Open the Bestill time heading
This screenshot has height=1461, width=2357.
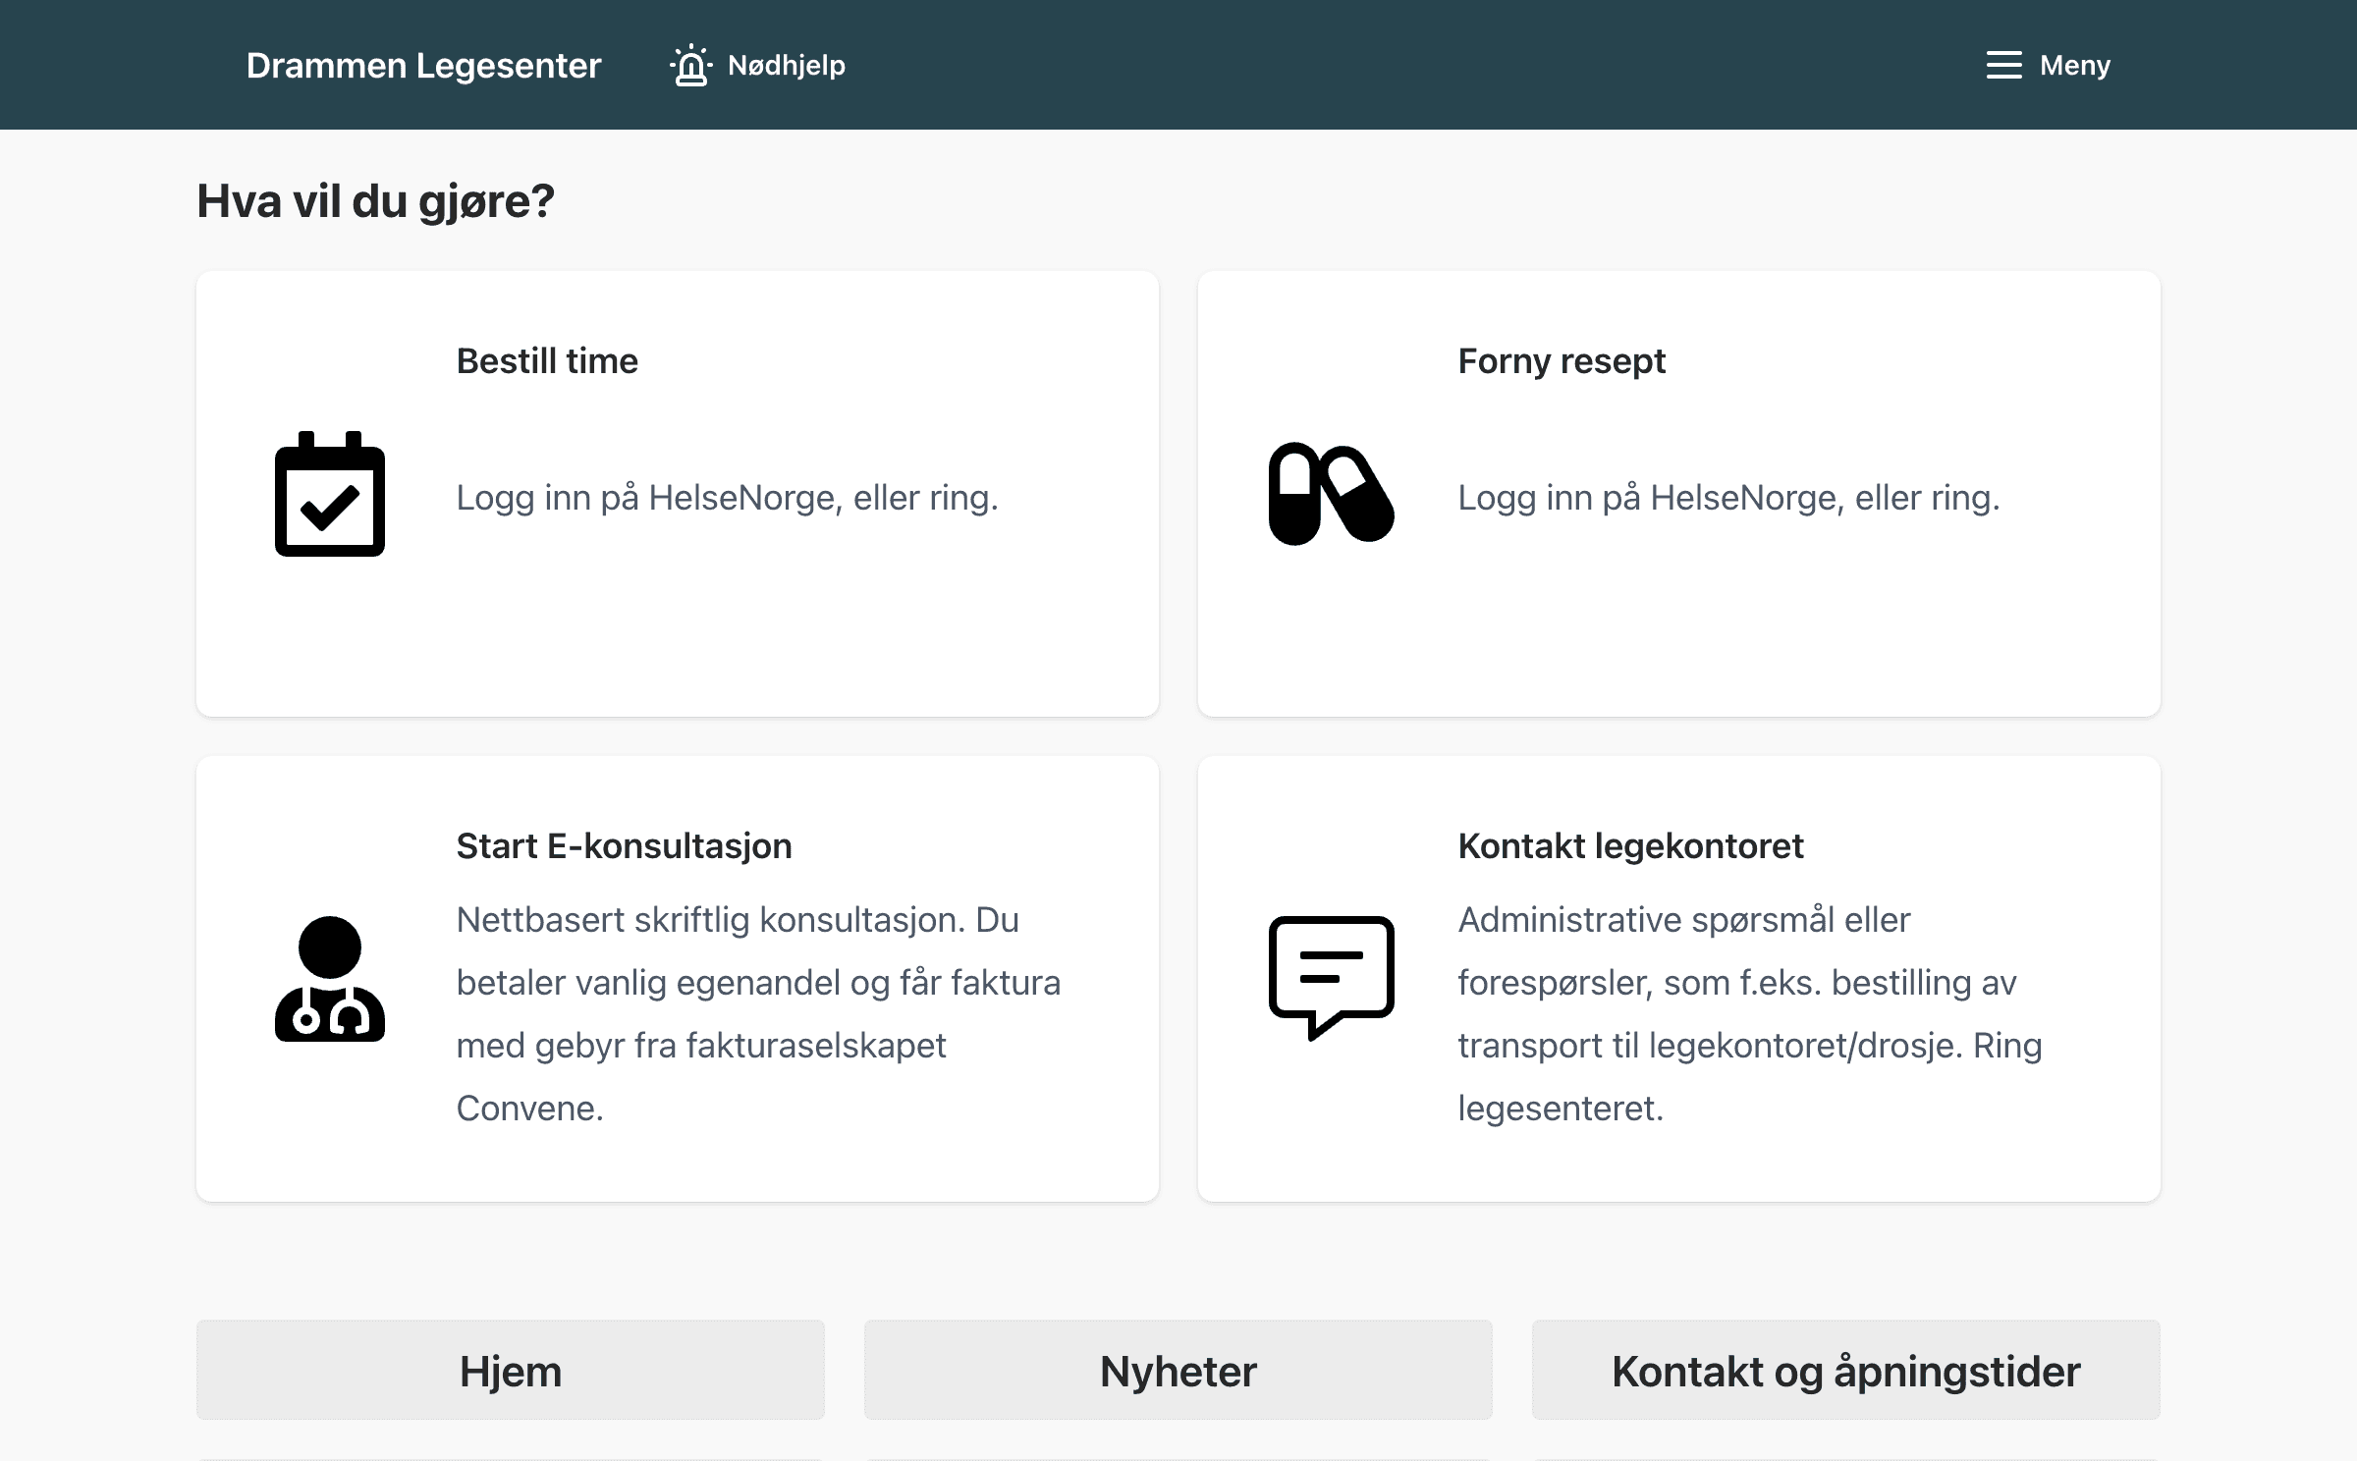pyautogui.click(x=547, y=361)
